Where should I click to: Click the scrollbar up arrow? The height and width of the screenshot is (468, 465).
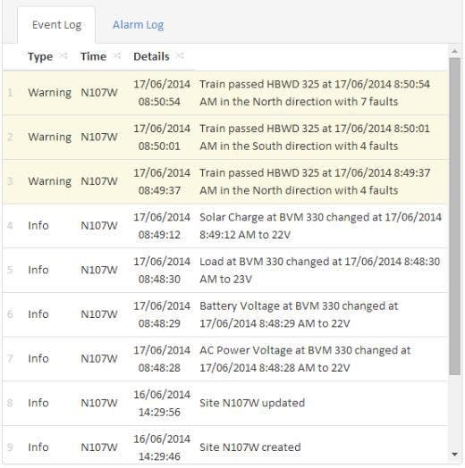pyautogui.click(x=455, y=51)
